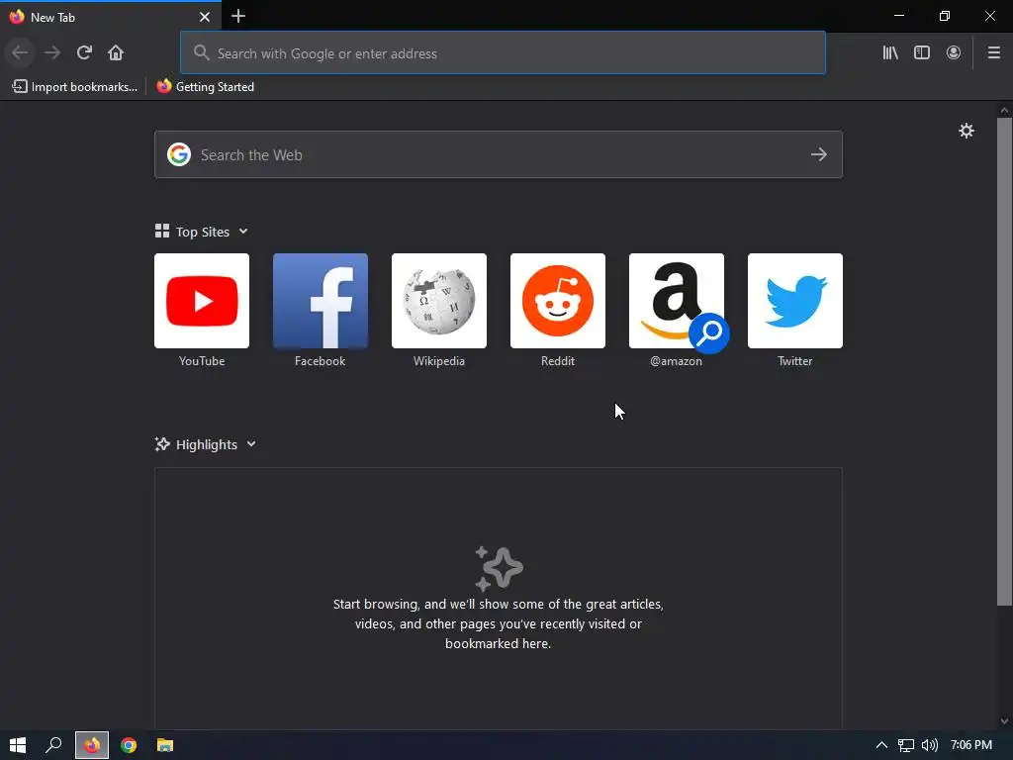Viewport: 1013px width, 760px height.
Task: Open the Windows Start menu
Action: (x=18, y=745)
